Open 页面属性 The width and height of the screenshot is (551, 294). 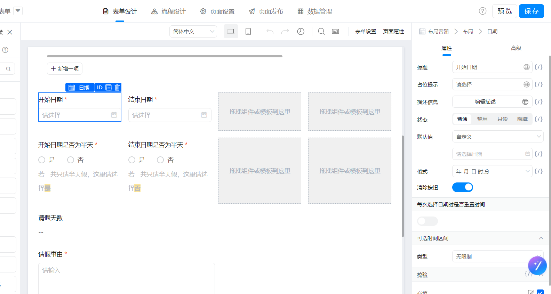pos(393,32)
